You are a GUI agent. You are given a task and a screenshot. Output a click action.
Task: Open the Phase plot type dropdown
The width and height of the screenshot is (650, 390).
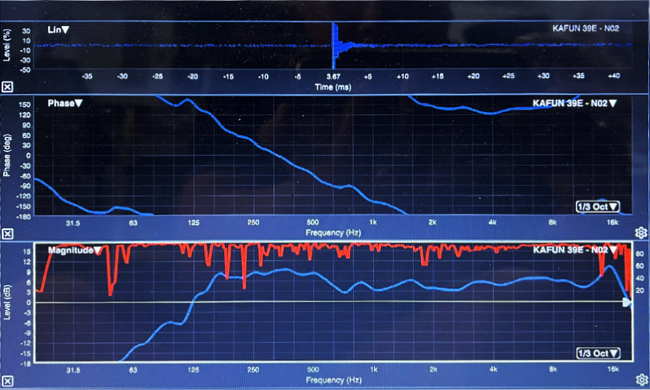(65, 103)
